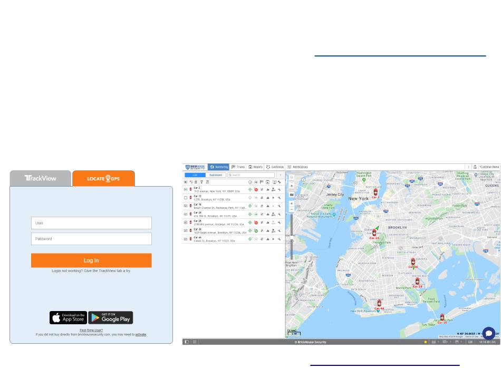Screen dimensions: 501x368
Task: Click the Car 24 marker on map
Action: click(374, 233)
